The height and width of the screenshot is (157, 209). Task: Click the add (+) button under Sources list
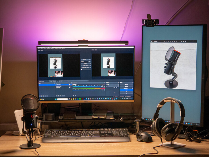coord(57,96)
